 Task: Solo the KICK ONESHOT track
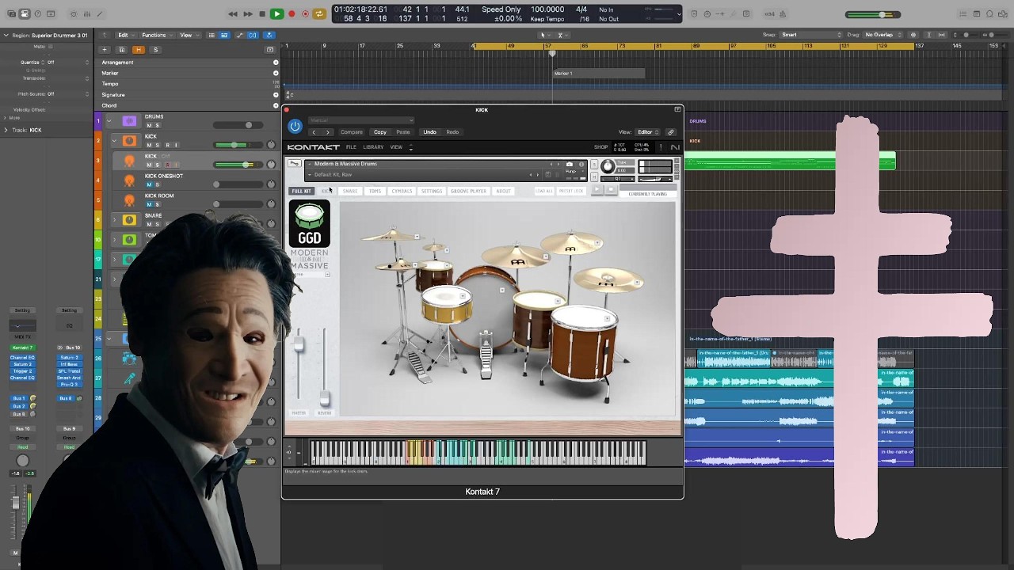[157, 184]
